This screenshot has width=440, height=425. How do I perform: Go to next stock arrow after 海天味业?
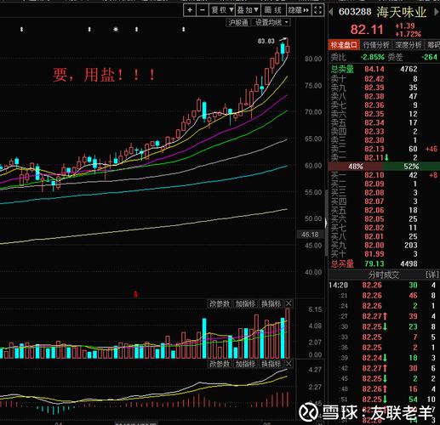coord(437,12)
